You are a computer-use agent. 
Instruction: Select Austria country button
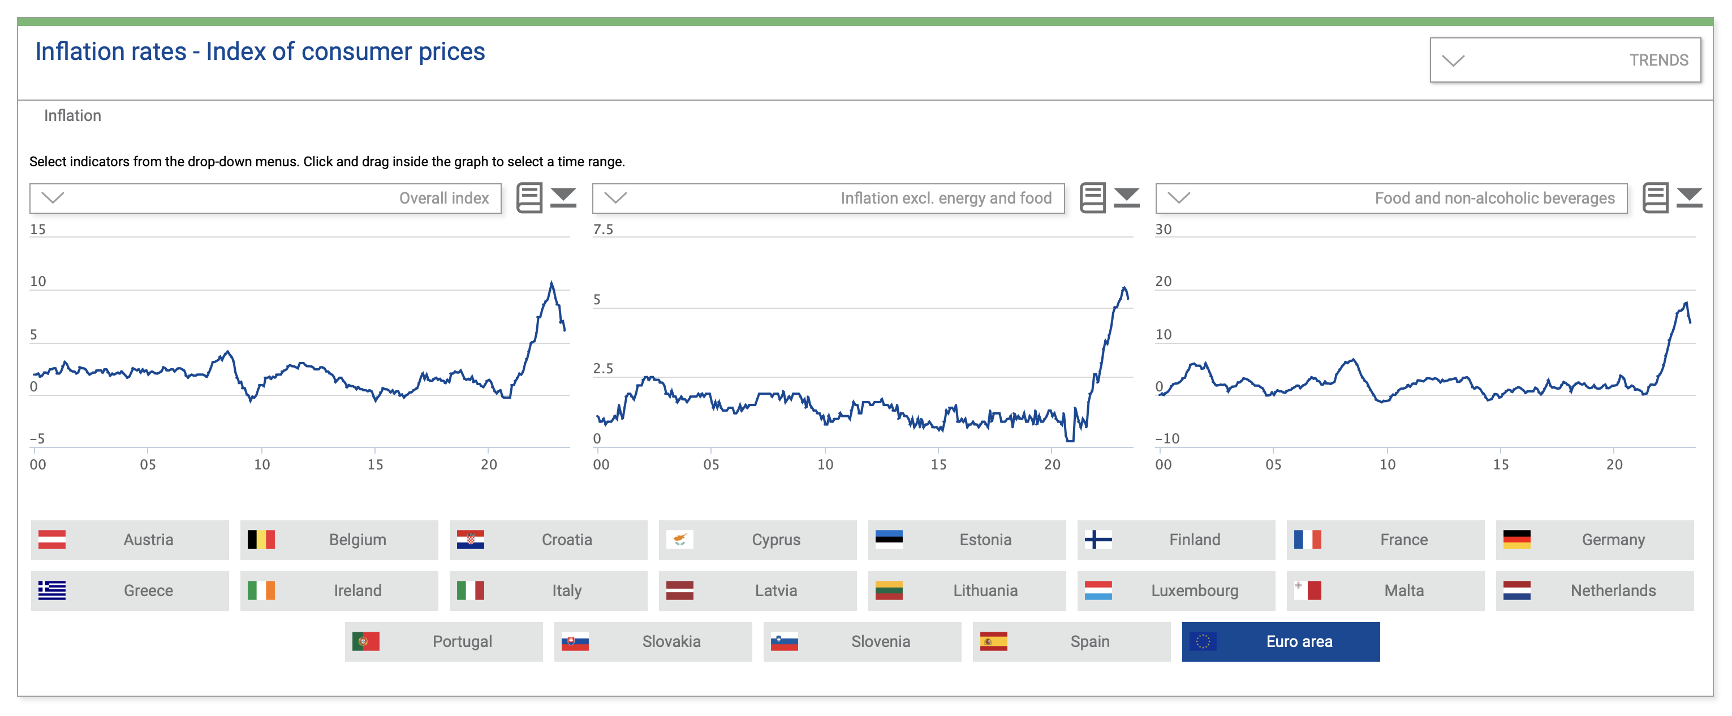(130, 540)
